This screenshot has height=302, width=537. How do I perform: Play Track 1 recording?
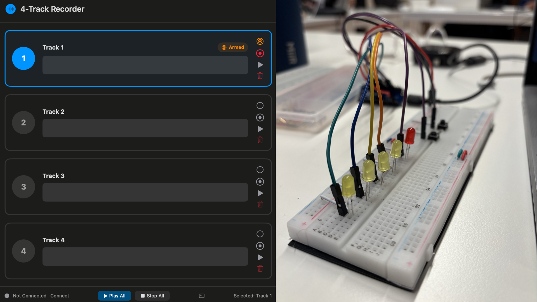coord(260,65)
